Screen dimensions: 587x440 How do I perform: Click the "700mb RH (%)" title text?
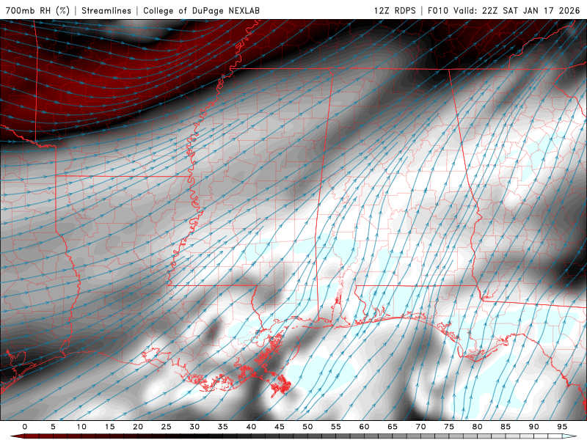pyautogui.click(x=38, y=10)
